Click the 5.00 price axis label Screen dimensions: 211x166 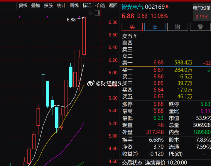pyautogui.click(x=113, y=136)
